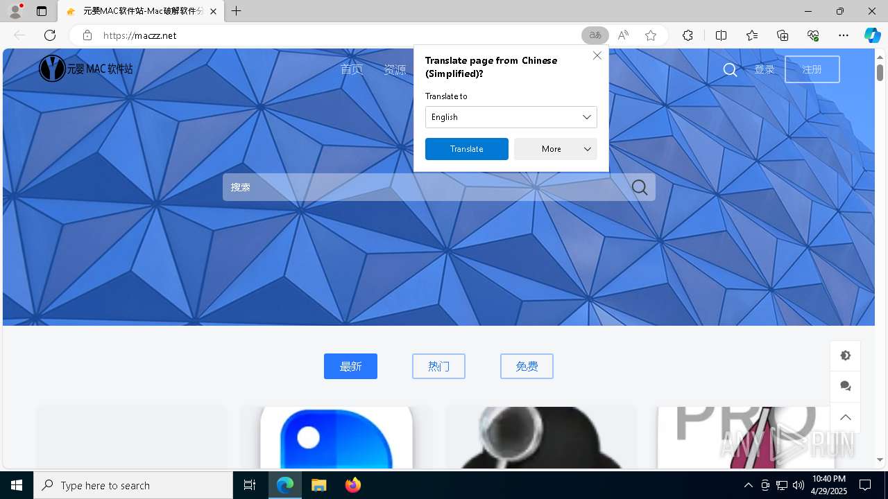Launch the Copilot sidebar
The image size is (888, 499).
(872, 35)
